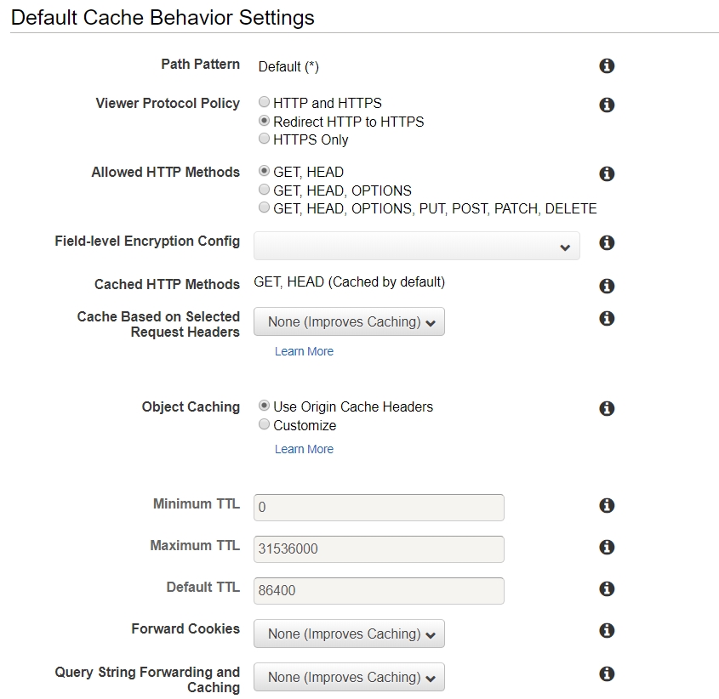Click the info icon next to Path Pattern
Image resolution: width=719 pixels, height=699 pixels.
(x=607, y=66)
